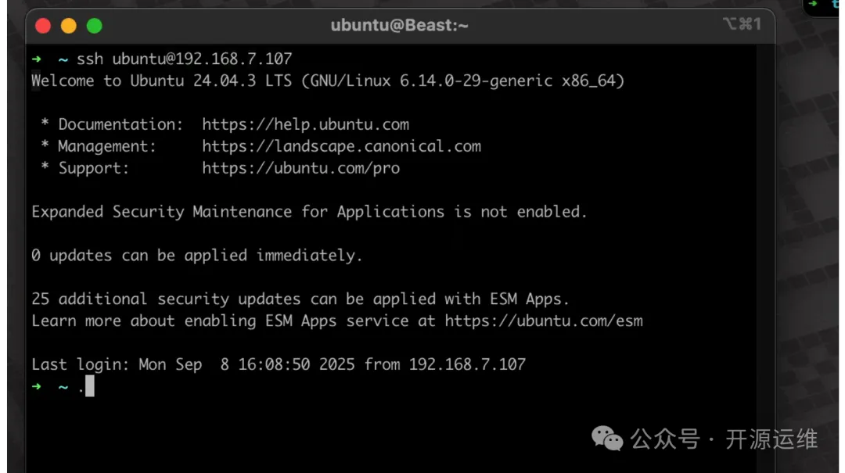This screenshot has height=473, width=845.
Task: Click the ⌥⌘1 shortcut indicator in title bar
Action: pos(742,25)
